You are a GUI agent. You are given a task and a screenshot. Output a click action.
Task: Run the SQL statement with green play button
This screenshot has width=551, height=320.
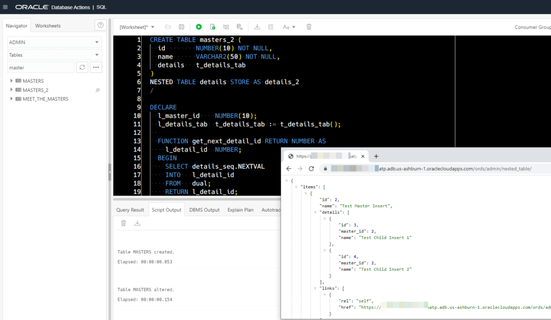coord(199,26)
